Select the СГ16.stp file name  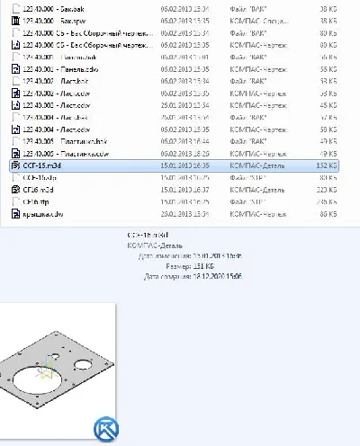click(36, 202)
